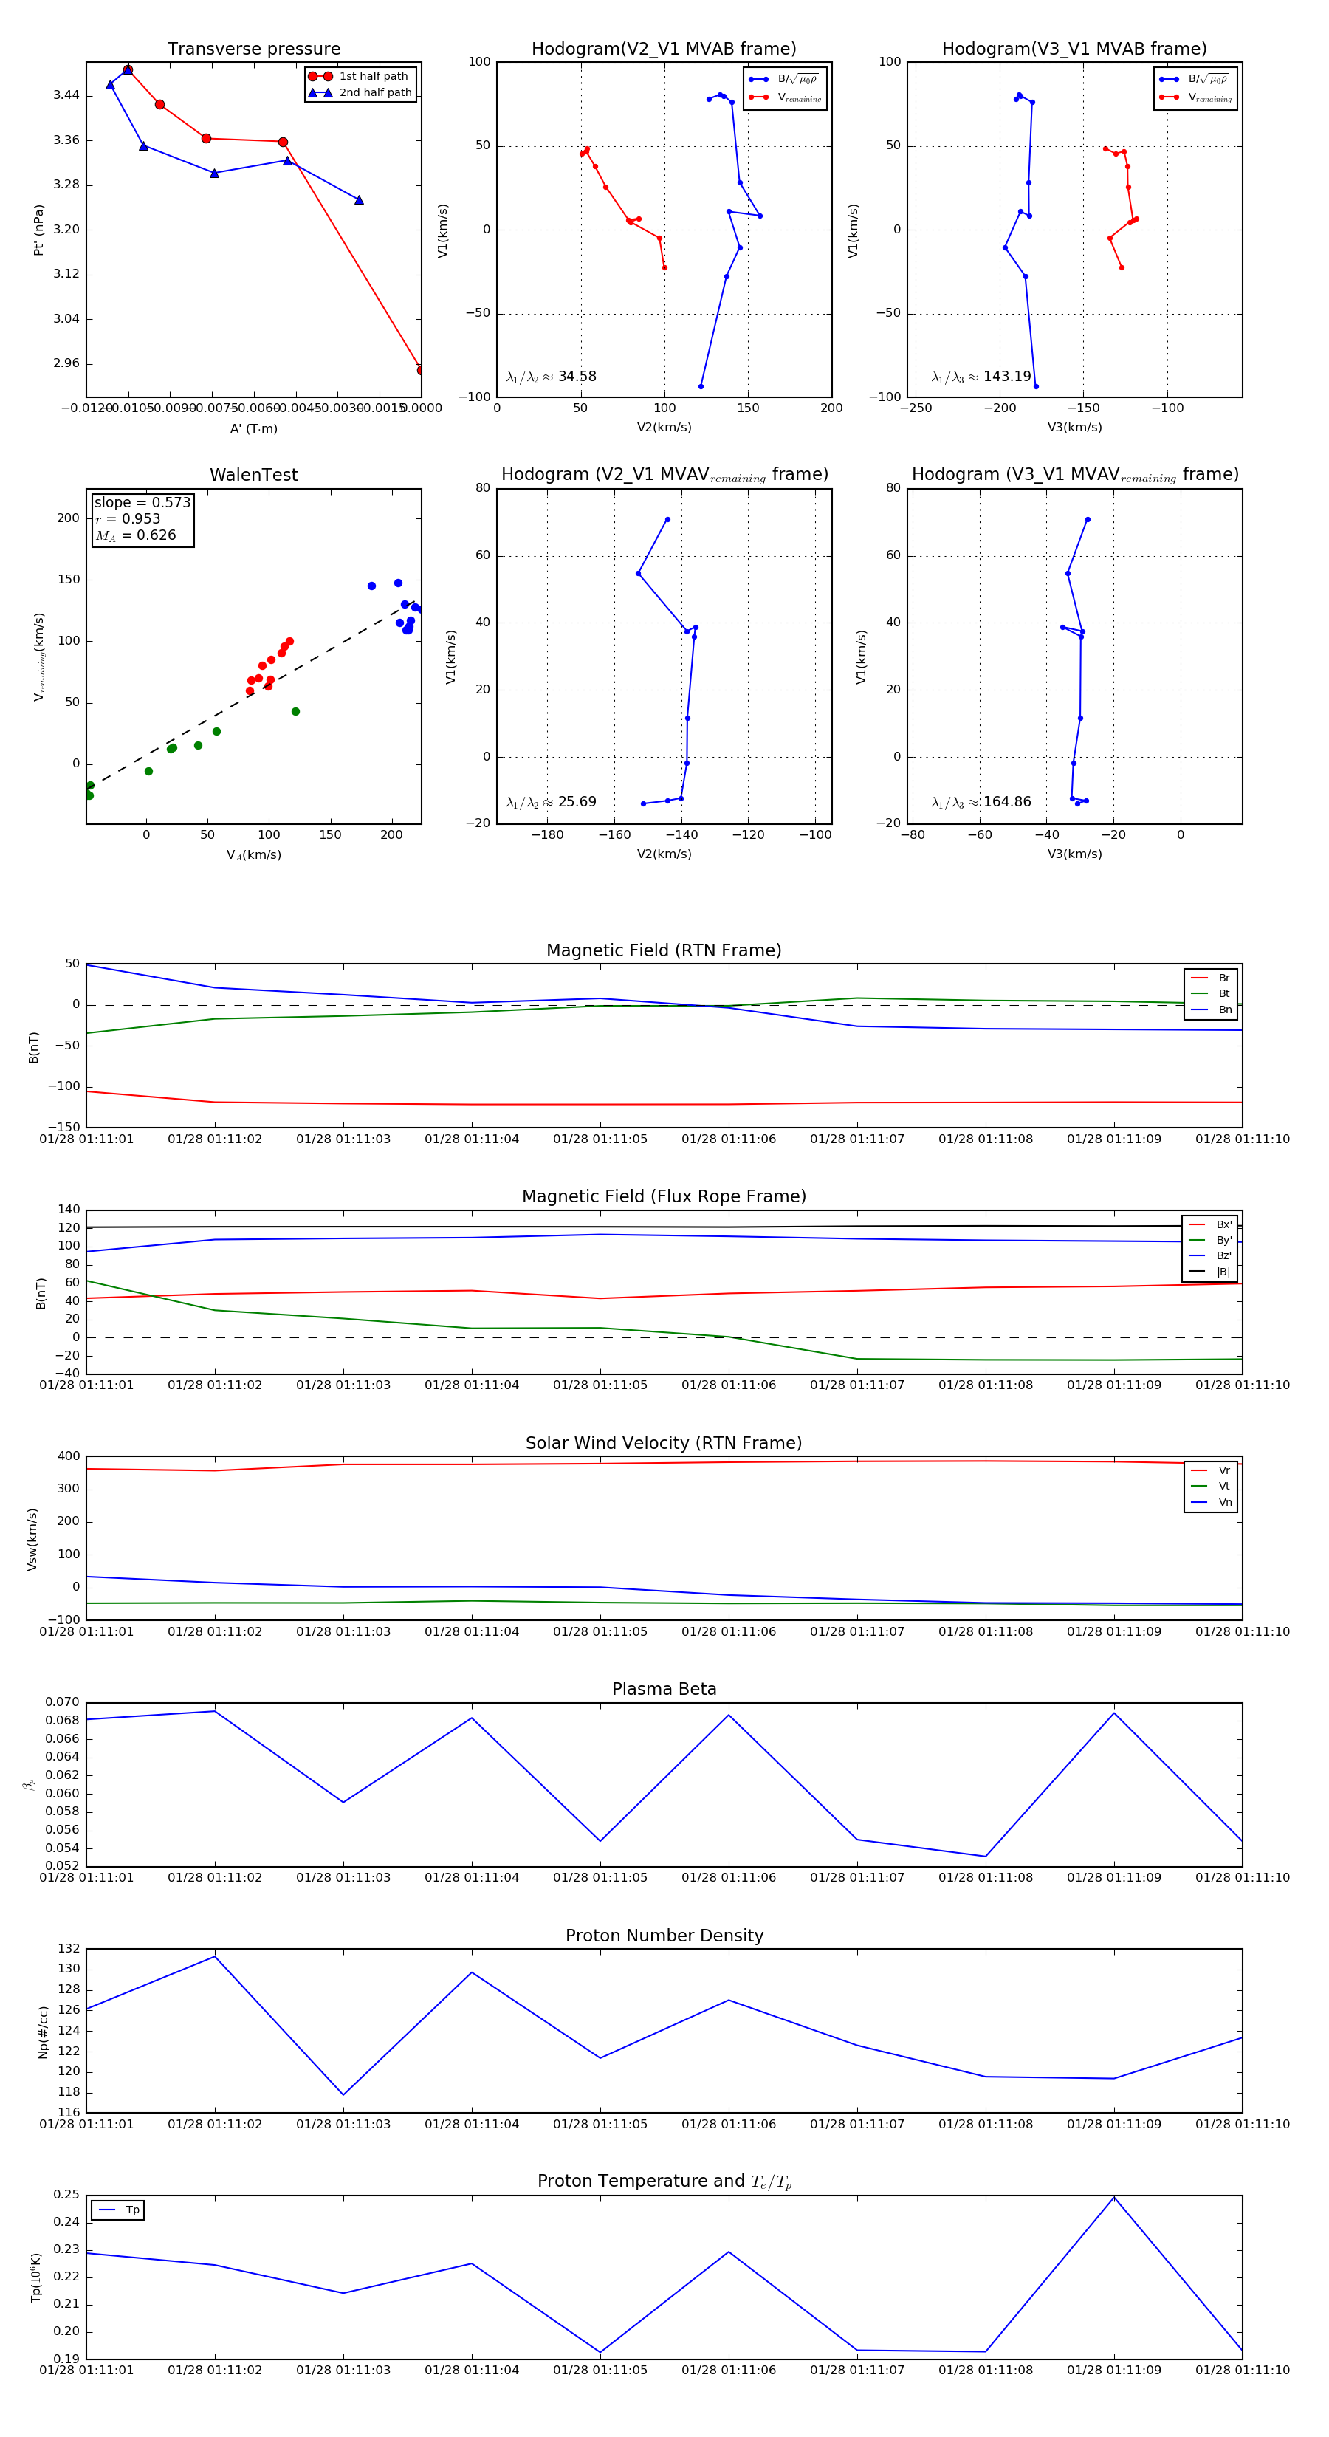Click the "Bn" legend label
Image resolution: width=1329 pixels, height=2437 pixels.
click(1225, 1010)
